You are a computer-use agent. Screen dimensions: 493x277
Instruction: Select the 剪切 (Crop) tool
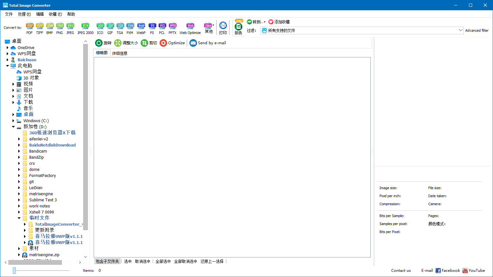[149, 43]
